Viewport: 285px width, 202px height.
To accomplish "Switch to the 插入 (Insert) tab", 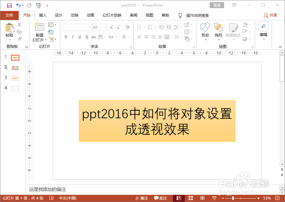I will pos(42,15).
